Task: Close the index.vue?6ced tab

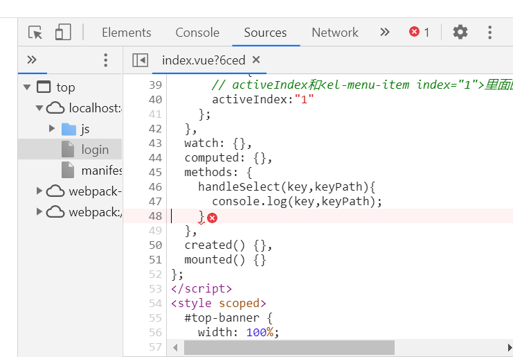Action: point(256,60)
